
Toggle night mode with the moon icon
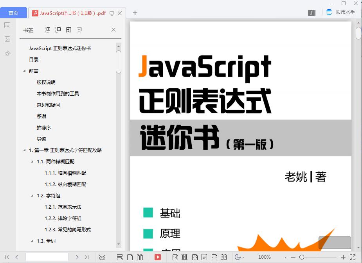point(238,257)
